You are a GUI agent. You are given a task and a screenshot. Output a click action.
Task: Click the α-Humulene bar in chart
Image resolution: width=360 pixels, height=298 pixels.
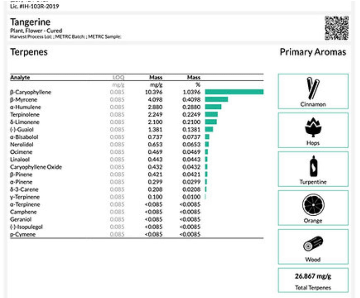click(213, 107)
